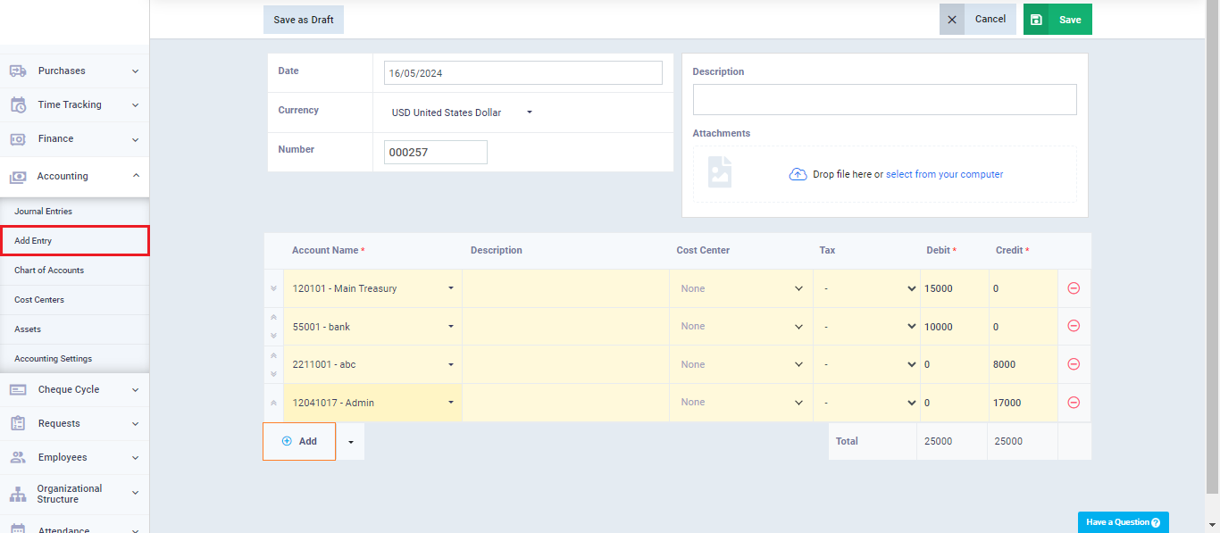Open Chart of Accounts menu item
The width and height of the screenshot is (1220, 533).
coord(49,270)
